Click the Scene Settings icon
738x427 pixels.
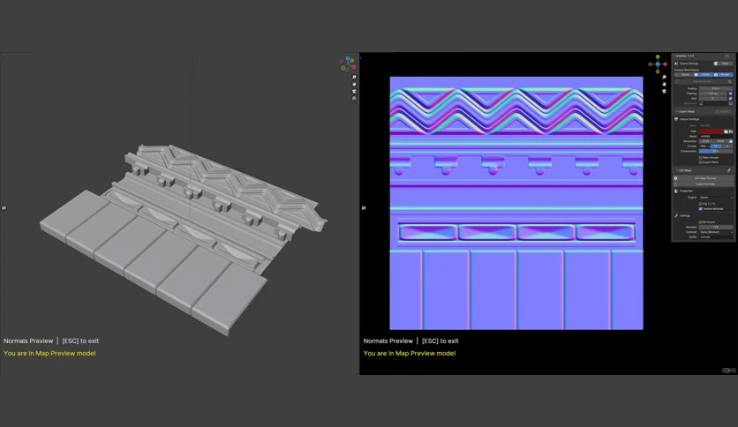click(676, 64)
